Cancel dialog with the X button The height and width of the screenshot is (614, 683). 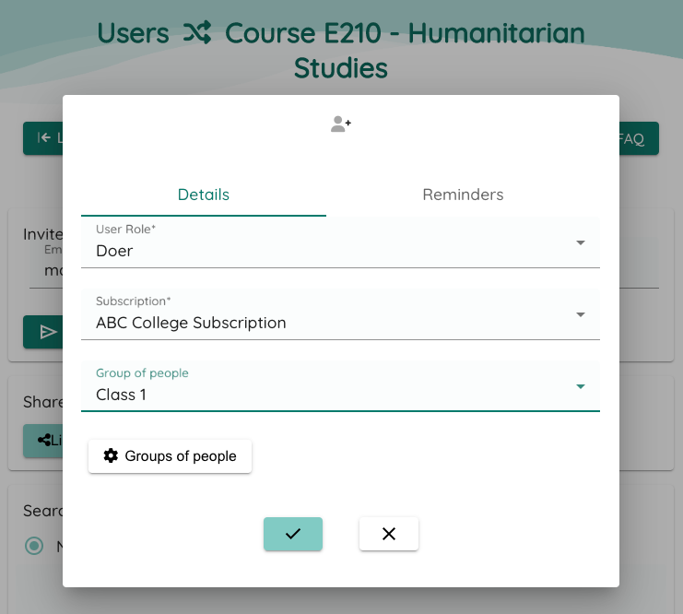[x=389, y=534]
